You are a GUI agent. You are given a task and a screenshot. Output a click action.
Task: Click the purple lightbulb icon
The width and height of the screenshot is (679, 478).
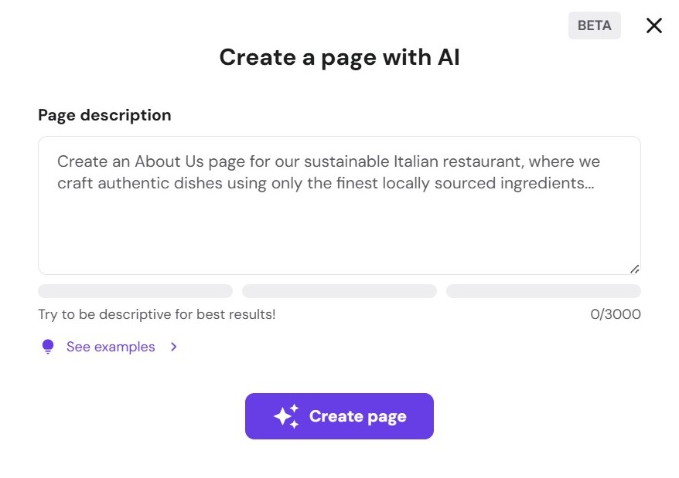47,346
